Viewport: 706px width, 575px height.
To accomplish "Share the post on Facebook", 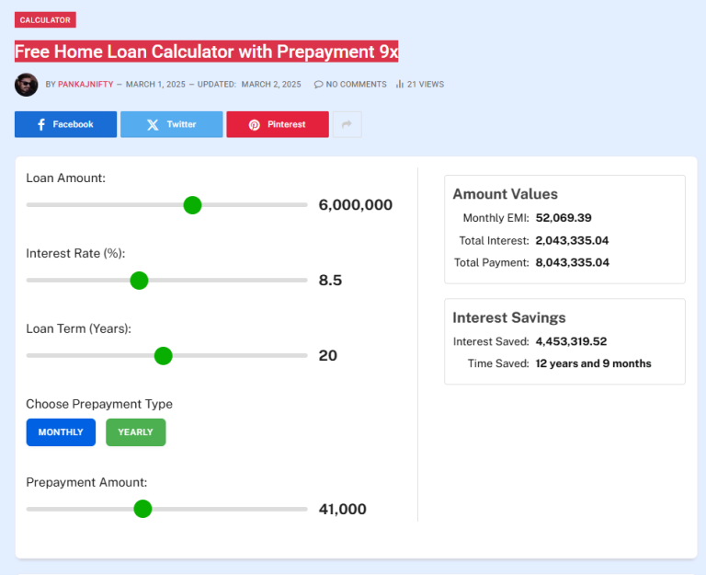I will pyautogui.click(x=66, y=124).
